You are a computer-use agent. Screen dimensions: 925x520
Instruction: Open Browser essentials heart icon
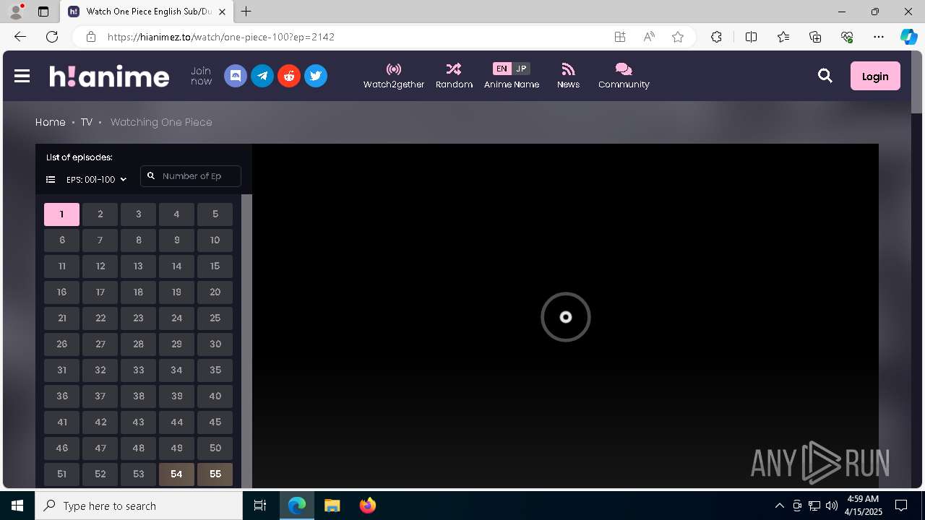click(x=847, y=37)
